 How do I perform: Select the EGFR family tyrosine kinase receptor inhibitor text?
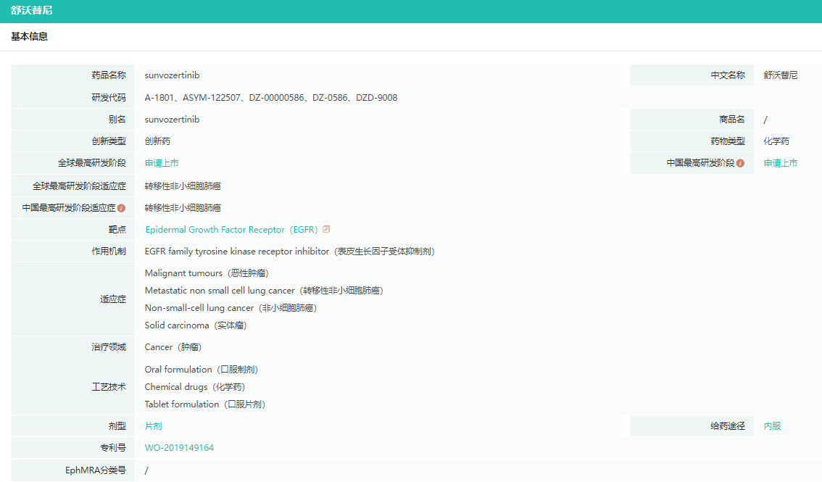point(237,252)
